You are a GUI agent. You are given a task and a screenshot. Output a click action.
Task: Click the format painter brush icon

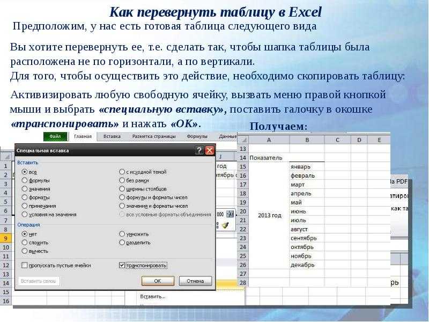pos(225,225)
